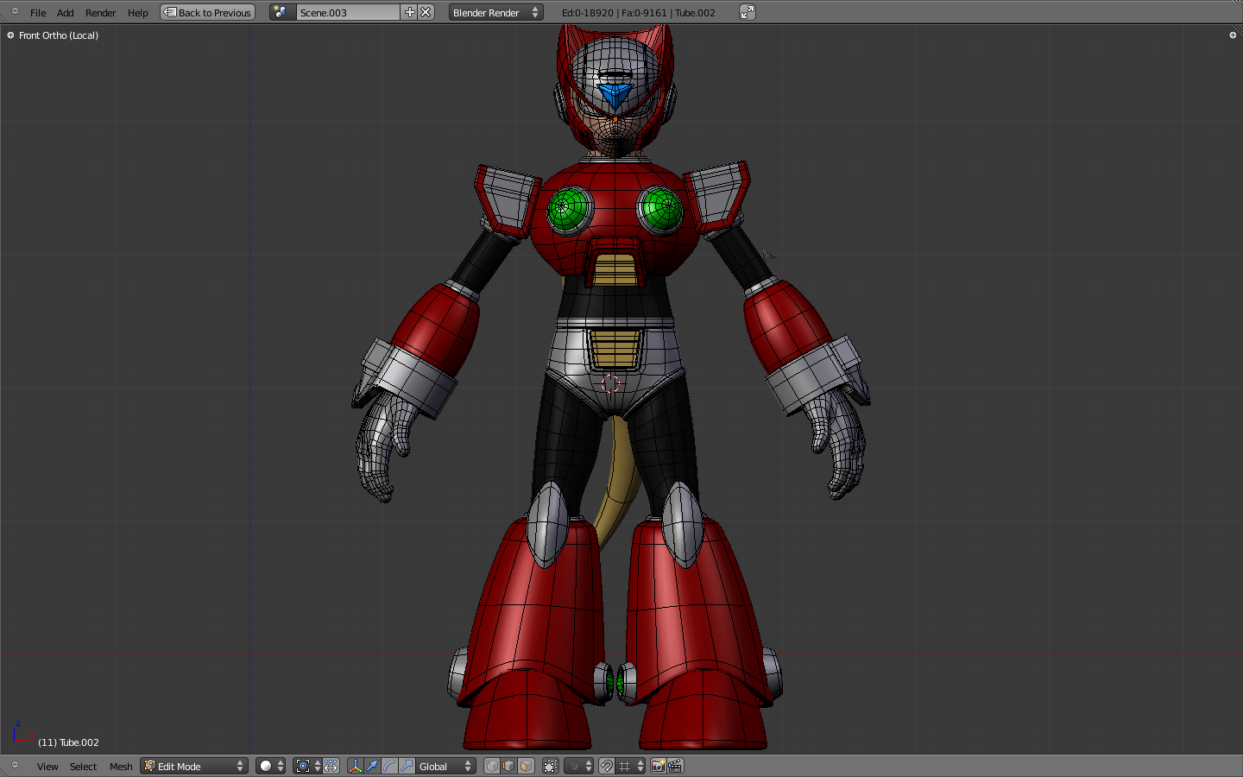The height and width of the screenshot is (777, 1243).
Task: Enable the translate manipulator arrow
Action: coord(372,766)
